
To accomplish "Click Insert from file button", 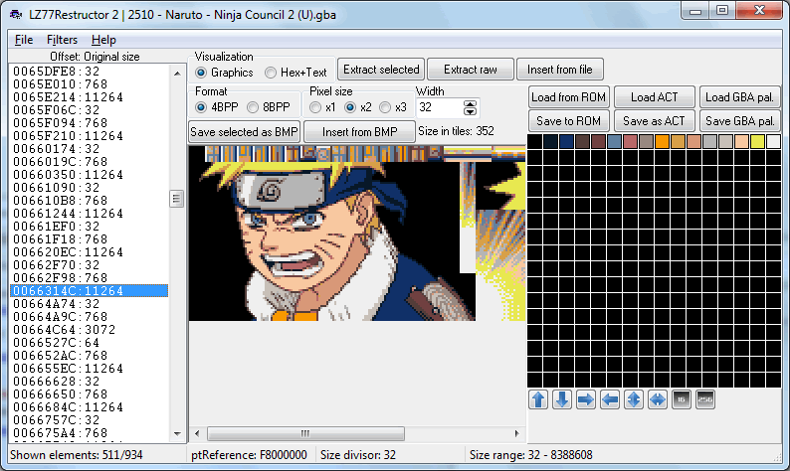I will point(560,70).
